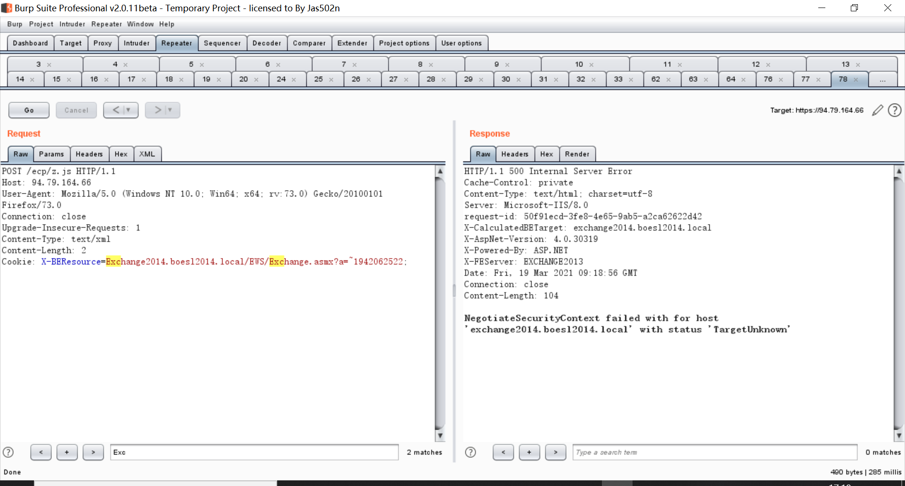Close Repeater tab 3

(x=49, y=65)
